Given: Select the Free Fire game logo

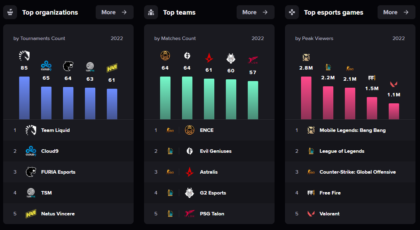Looking at the screenshot, I should click(311, 192).
